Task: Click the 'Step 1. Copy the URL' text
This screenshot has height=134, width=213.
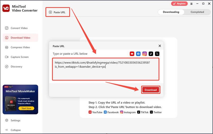Action: coord(117,103)
